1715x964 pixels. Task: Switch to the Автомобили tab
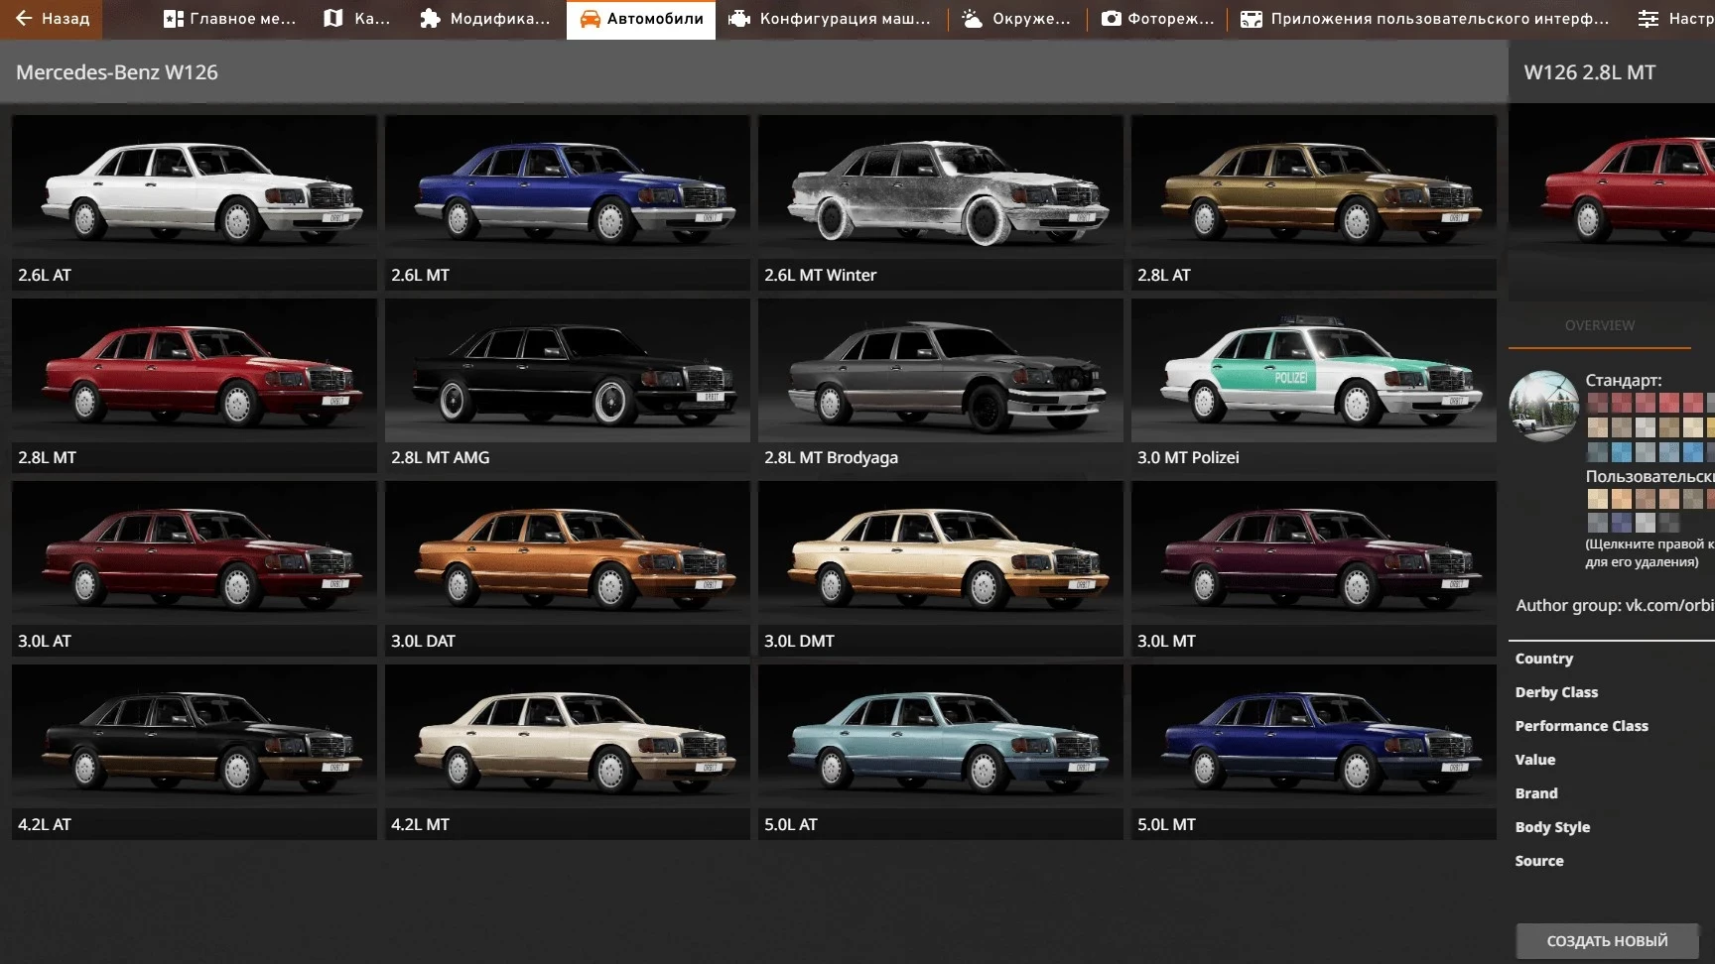pyautogui.click(x=641, y=19)
